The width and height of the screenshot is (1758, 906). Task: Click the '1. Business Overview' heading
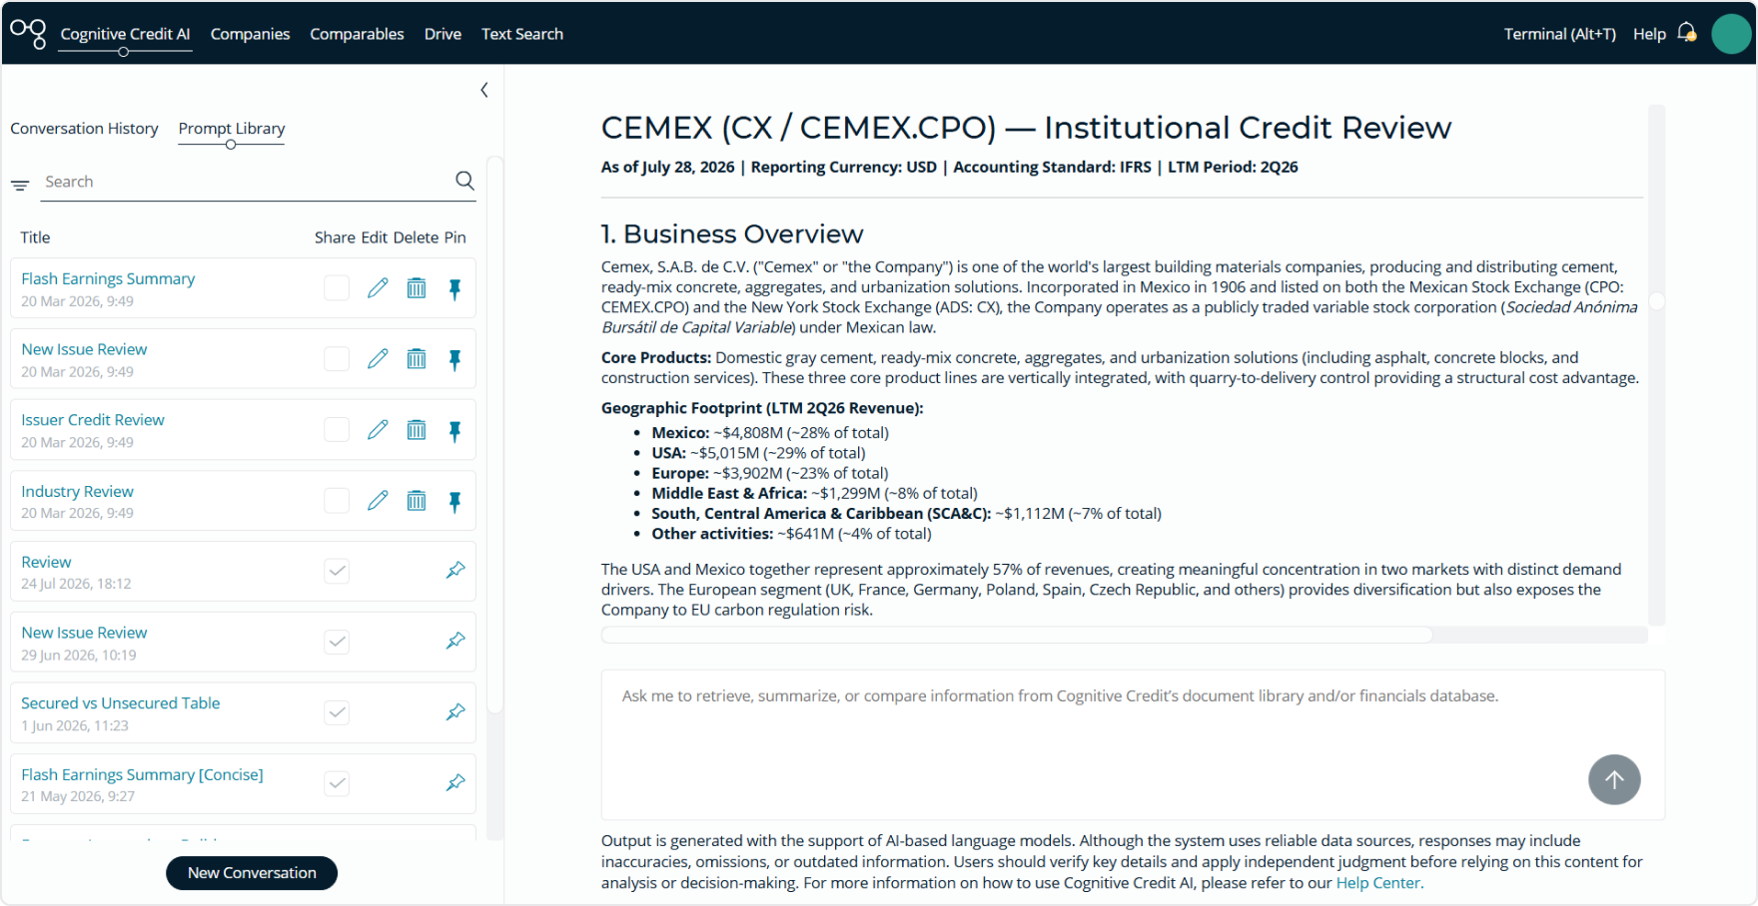tap(732, 234)
